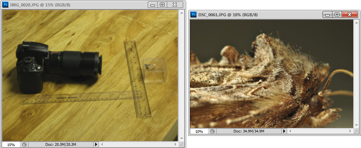Viewport: 361px width, 148px height.
Task: Open status bar menu arrow in IMG_0020.JPG window
Action: click(x=96, y=145)
